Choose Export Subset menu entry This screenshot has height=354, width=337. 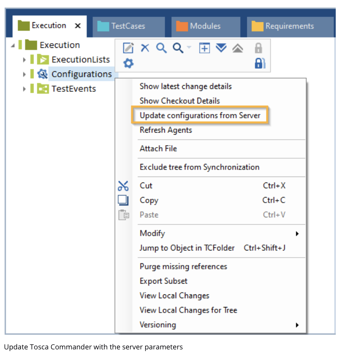pyautogui.click(x=211, y=281)
